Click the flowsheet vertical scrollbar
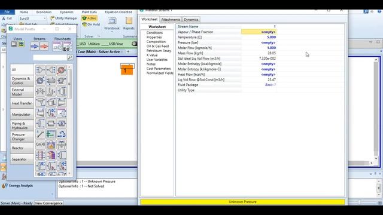Screen dimensions: 383x215 pos(376,109)
